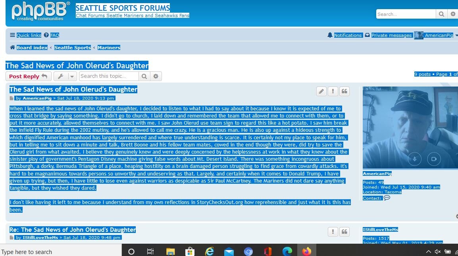Screen dimensions: 458x256
Task: Open topic title heading link below breadcrumbs
Action: coord(77,65)
